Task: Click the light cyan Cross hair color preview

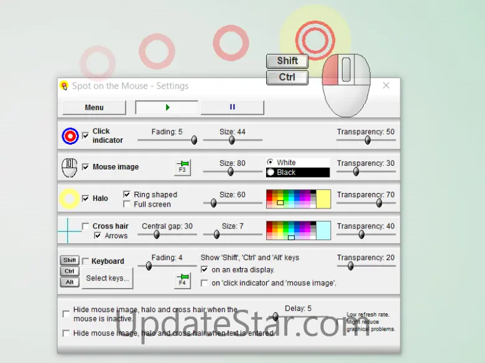Action: pyautogui.click(x=323, y=231)
